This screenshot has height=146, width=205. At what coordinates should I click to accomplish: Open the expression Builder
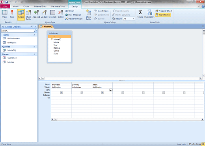coord(99,19)
